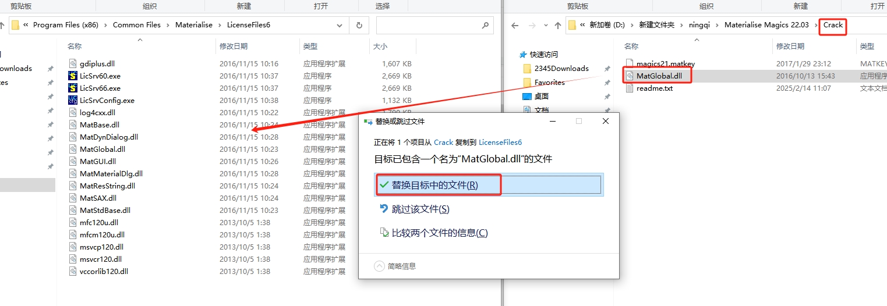Click the log4cxx.dll file icon
This screenshot has width=887, height=306.
[73, 112]
